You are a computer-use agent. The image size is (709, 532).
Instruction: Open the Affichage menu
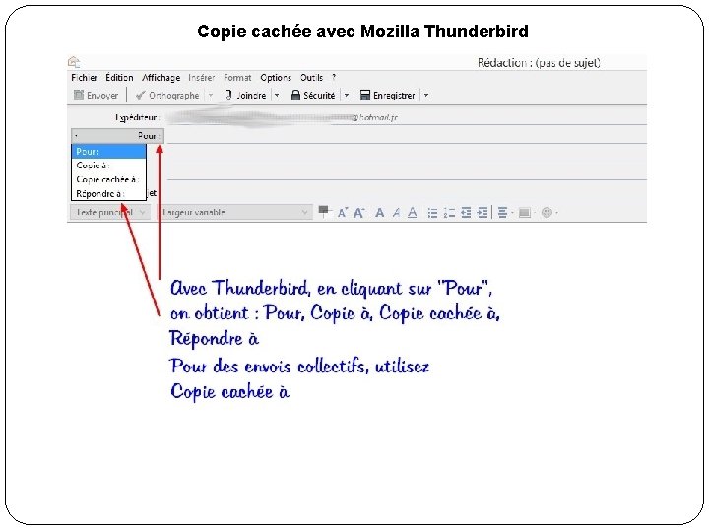161,78
